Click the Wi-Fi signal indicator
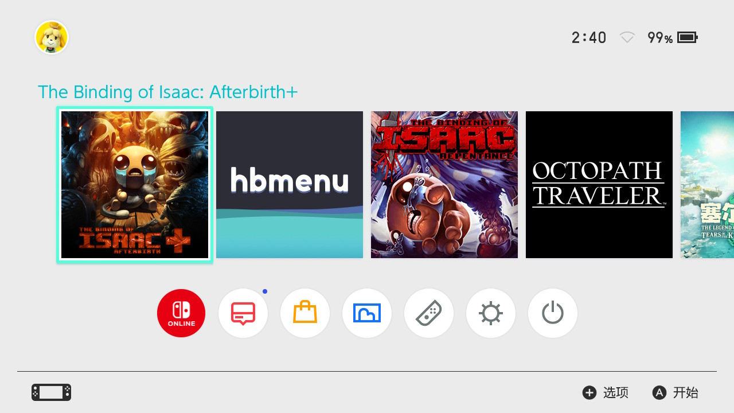This screenshot has width=734, height=413. click(627, 38)
